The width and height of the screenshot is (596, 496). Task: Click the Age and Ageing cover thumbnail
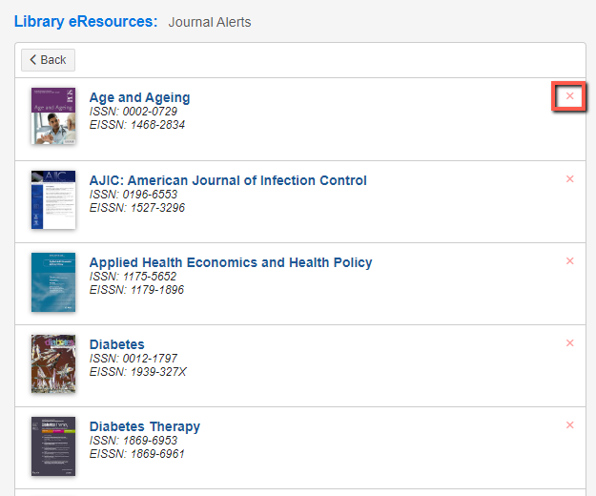[53, 116]
